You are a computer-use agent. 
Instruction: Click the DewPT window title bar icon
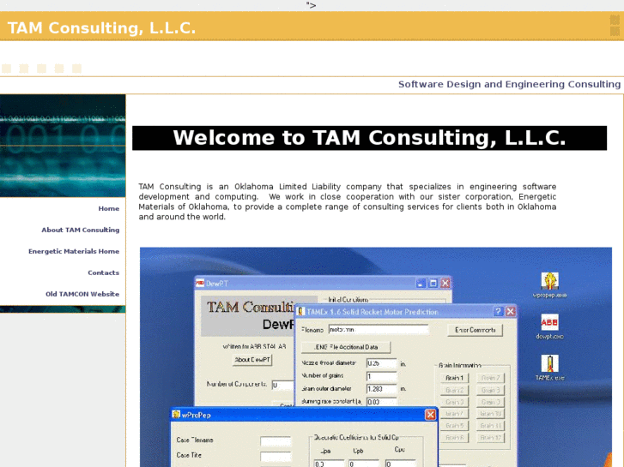(200, 283)
